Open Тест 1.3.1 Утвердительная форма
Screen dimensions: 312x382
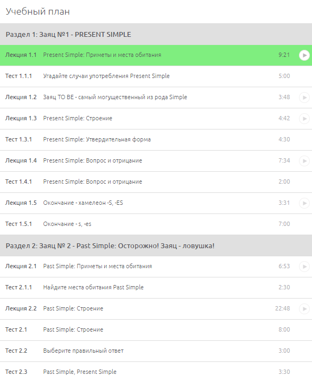[x=156, y=140]
